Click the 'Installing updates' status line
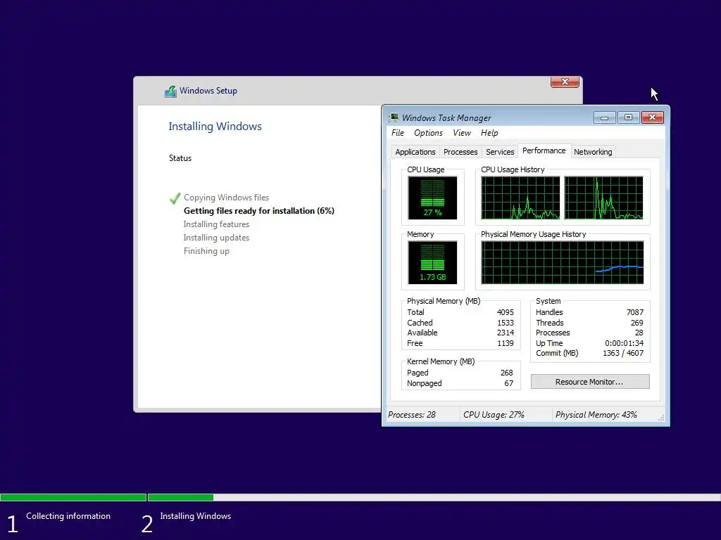This screenshot has width=721, height=540. (216, 238)
